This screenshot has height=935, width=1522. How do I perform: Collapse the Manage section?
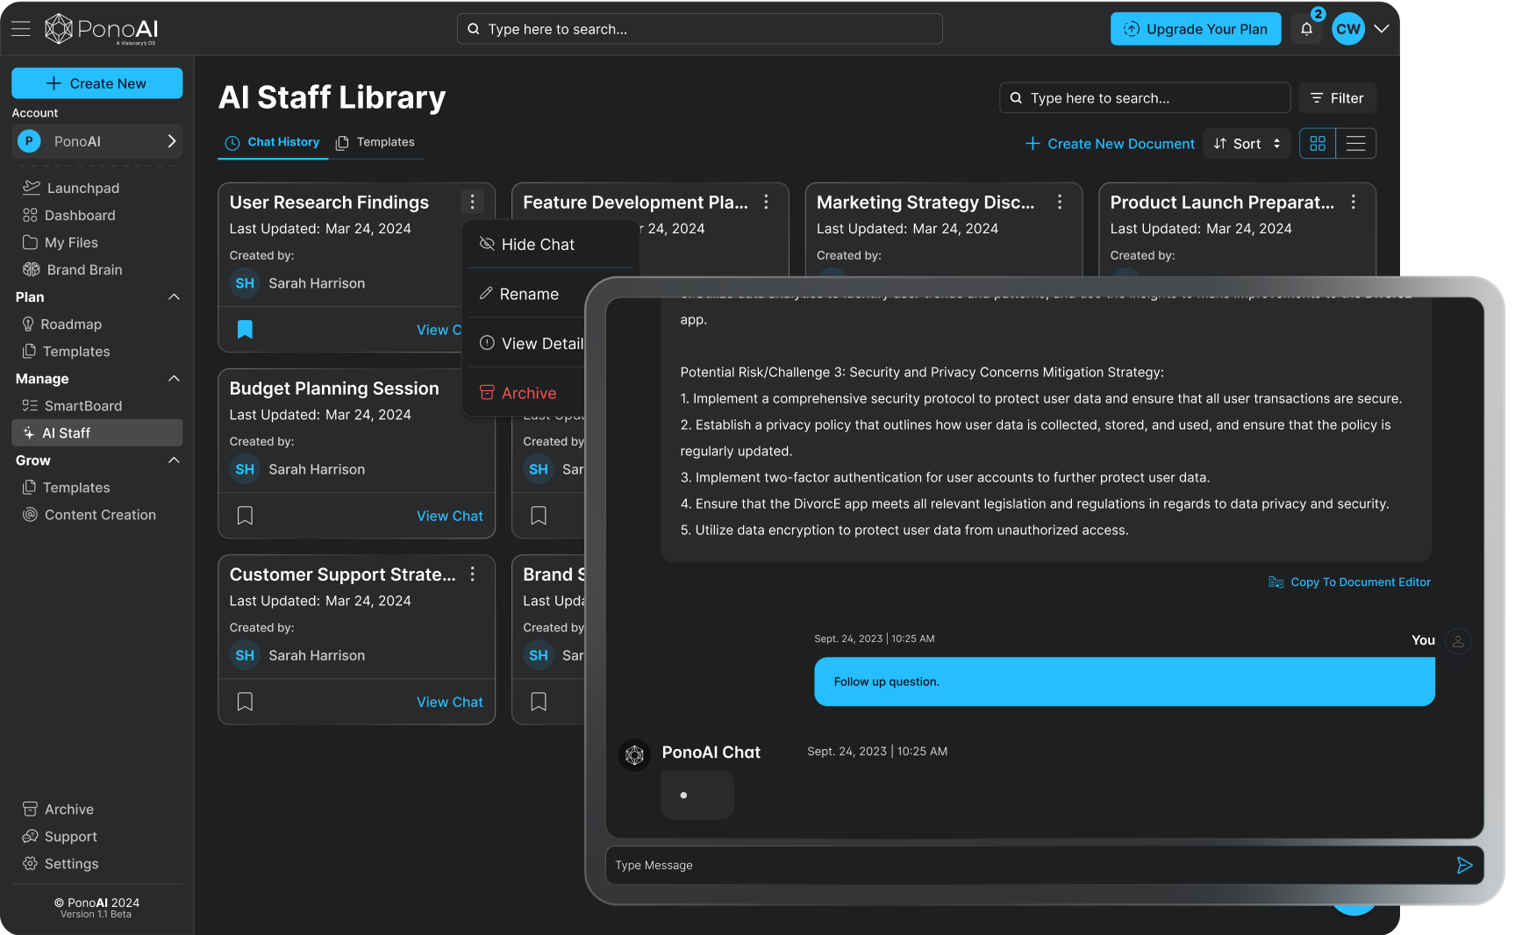coord(174,378)
